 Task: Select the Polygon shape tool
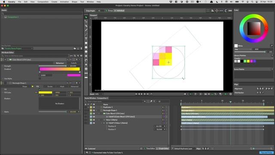[86, 52]
